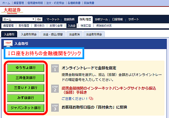The height and width of the screenshot is (118, 169).
Task: Switch to the 出金・振込/振替 tab
Action: pos(53,34)
